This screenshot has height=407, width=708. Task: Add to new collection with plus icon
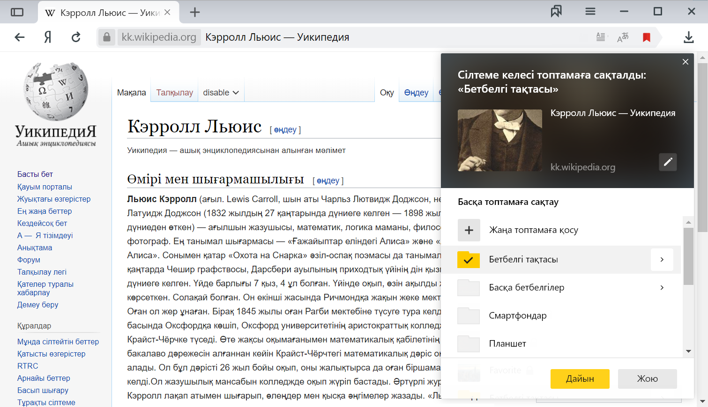tap(469, 230)
